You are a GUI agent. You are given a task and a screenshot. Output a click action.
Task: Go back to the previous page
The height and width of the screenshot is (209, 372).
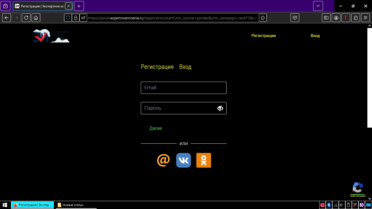click(x=7, y=18)
